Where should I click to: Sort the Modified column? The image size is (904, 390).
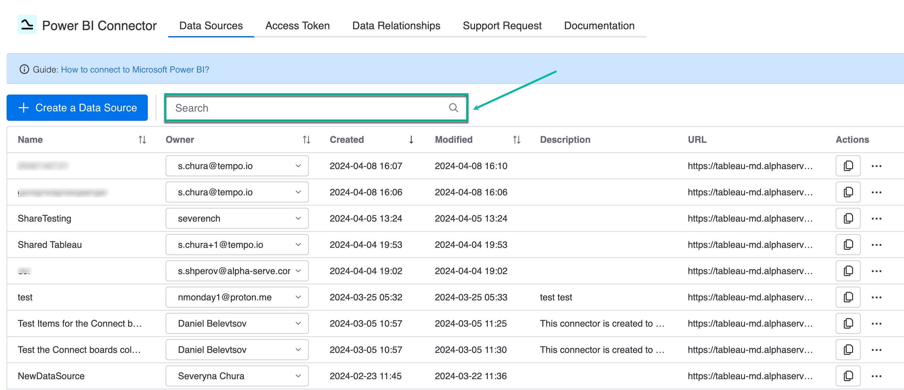click(516, 140)
